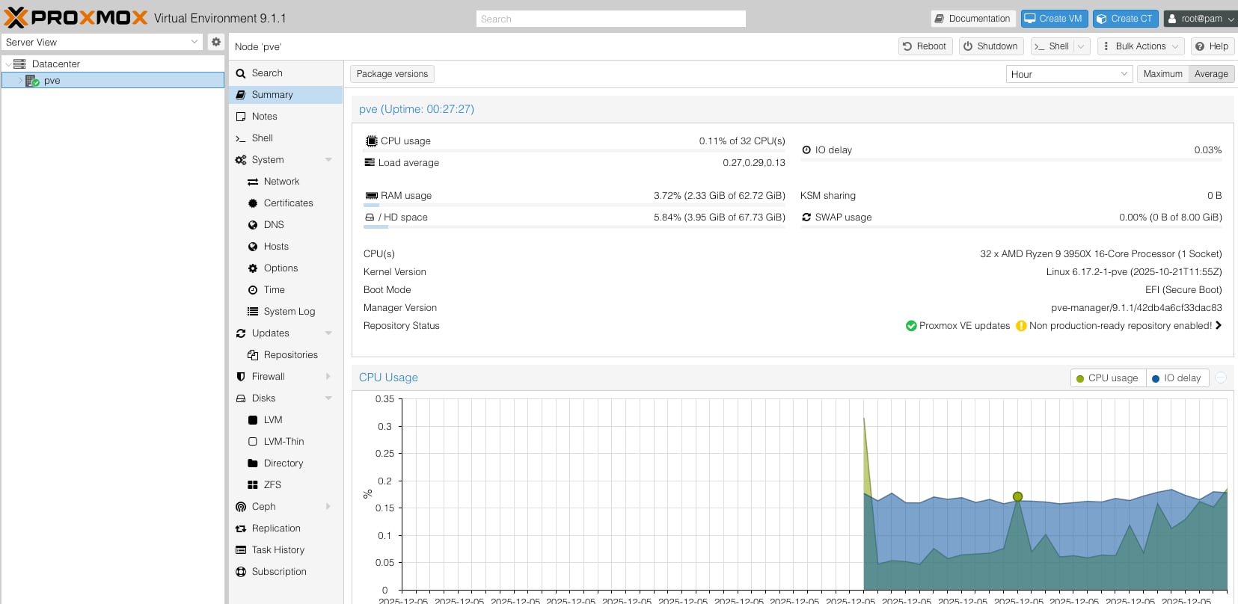Click the top Search input field
Viewport: 1238px width, 604px height.
tap(610, 19)
